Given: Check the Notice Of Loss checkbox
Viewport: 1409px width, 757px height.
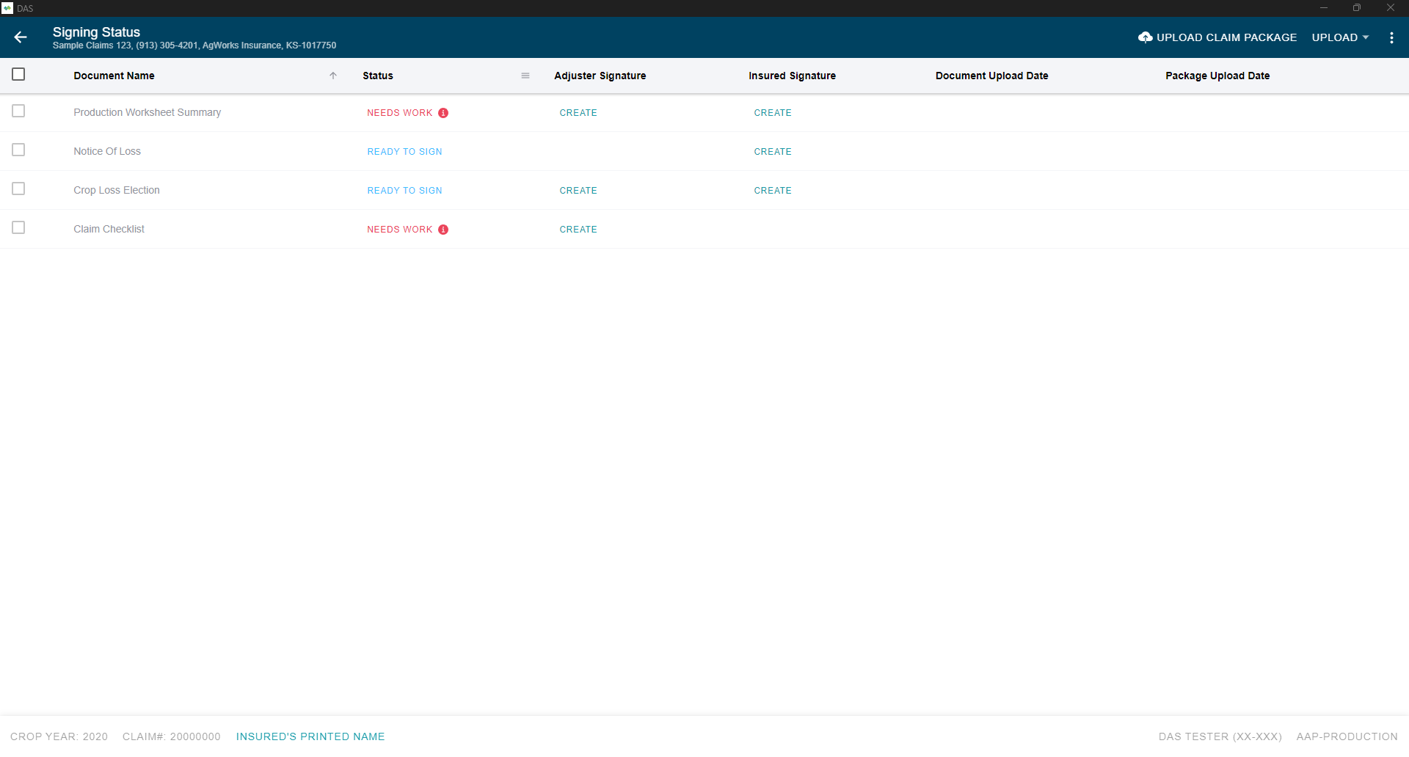Looking at the screenshot, I should [18, 150].
